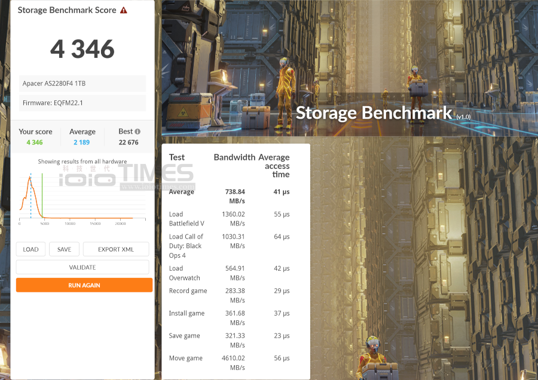Screen dimensions: 538x380
Task: Click the 1360.02 MB/s bandwidth value
Action: 233,219
